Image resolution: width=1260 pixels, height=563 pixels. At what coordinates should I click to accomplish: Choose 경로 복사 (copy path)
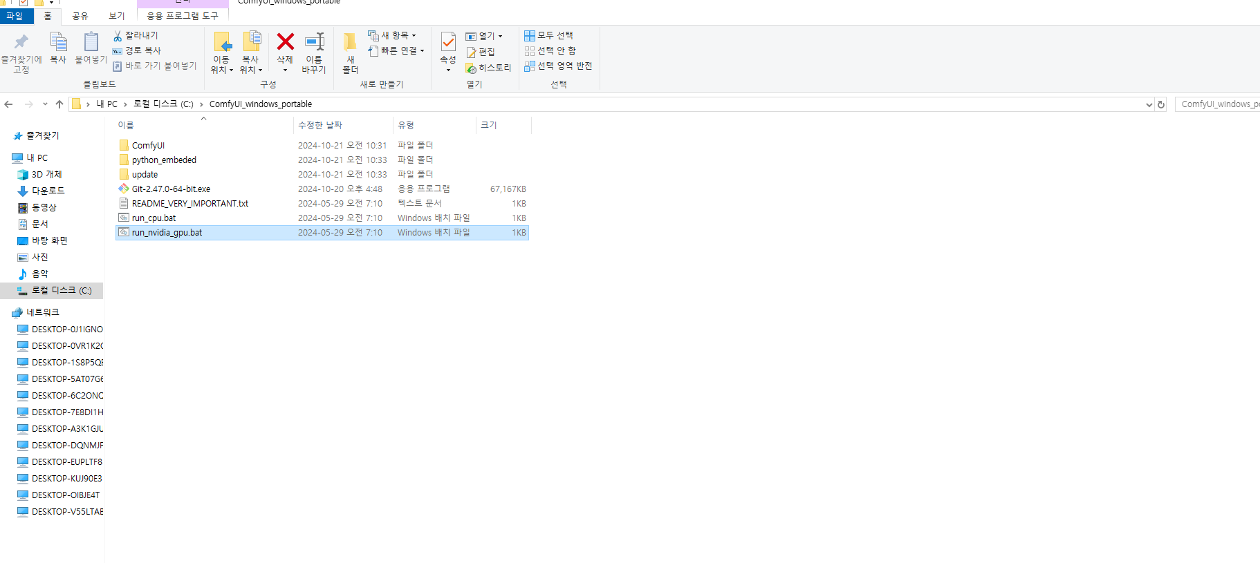(x=137, y=50)
